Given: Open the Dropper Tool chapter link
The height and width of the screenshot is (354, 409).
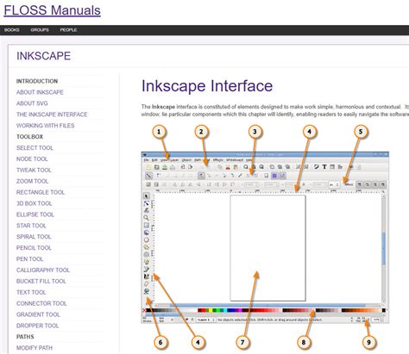Looking at the screenshot, I should [37, 326].
